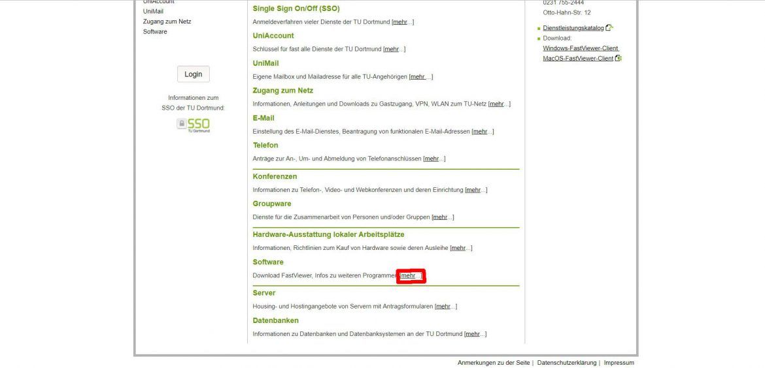Open Hardware-Ausstattung lokaler Arbeitsplätze heading
Image resolution: width=765 pixels, height=368 pixels.
(x=328, y=235)
